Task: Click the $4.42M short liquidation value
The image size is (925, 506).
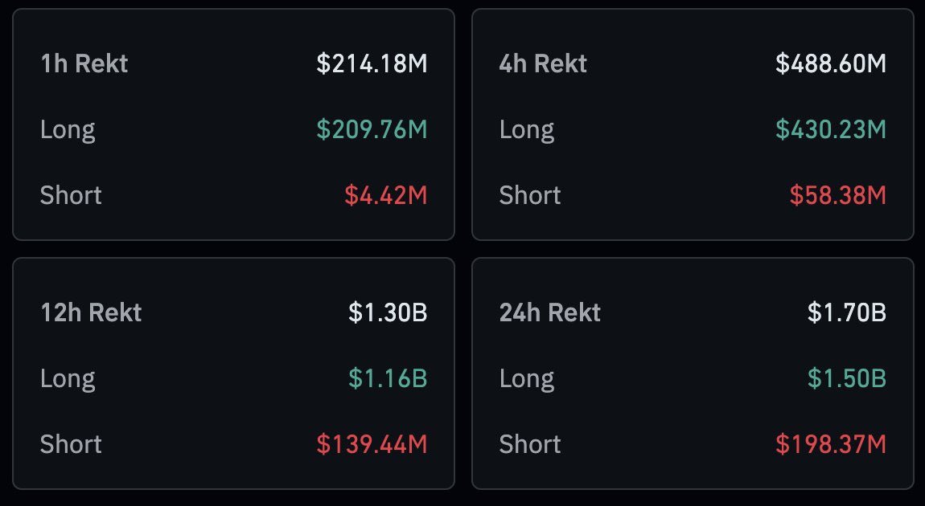Action: click(386, 195)
